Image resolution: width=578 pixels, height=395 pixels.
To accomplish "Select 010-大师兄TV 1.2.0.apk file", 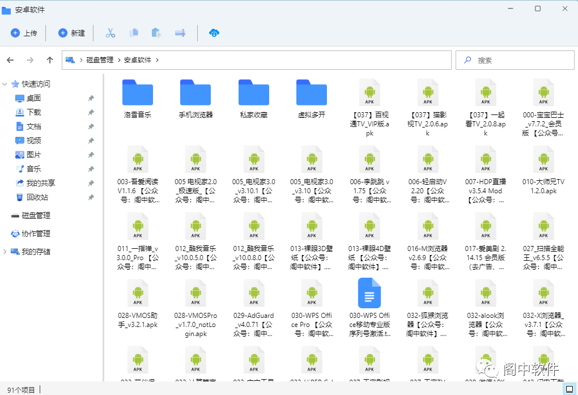I will click(543, 171).
